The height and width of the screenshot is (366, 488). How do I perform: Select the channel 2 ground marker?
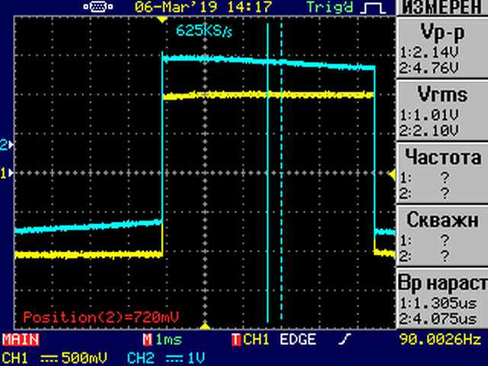(x=7, y=145)
